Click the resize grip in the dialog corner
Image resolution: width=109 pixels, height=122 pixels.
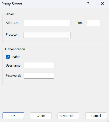coord(108,121)
